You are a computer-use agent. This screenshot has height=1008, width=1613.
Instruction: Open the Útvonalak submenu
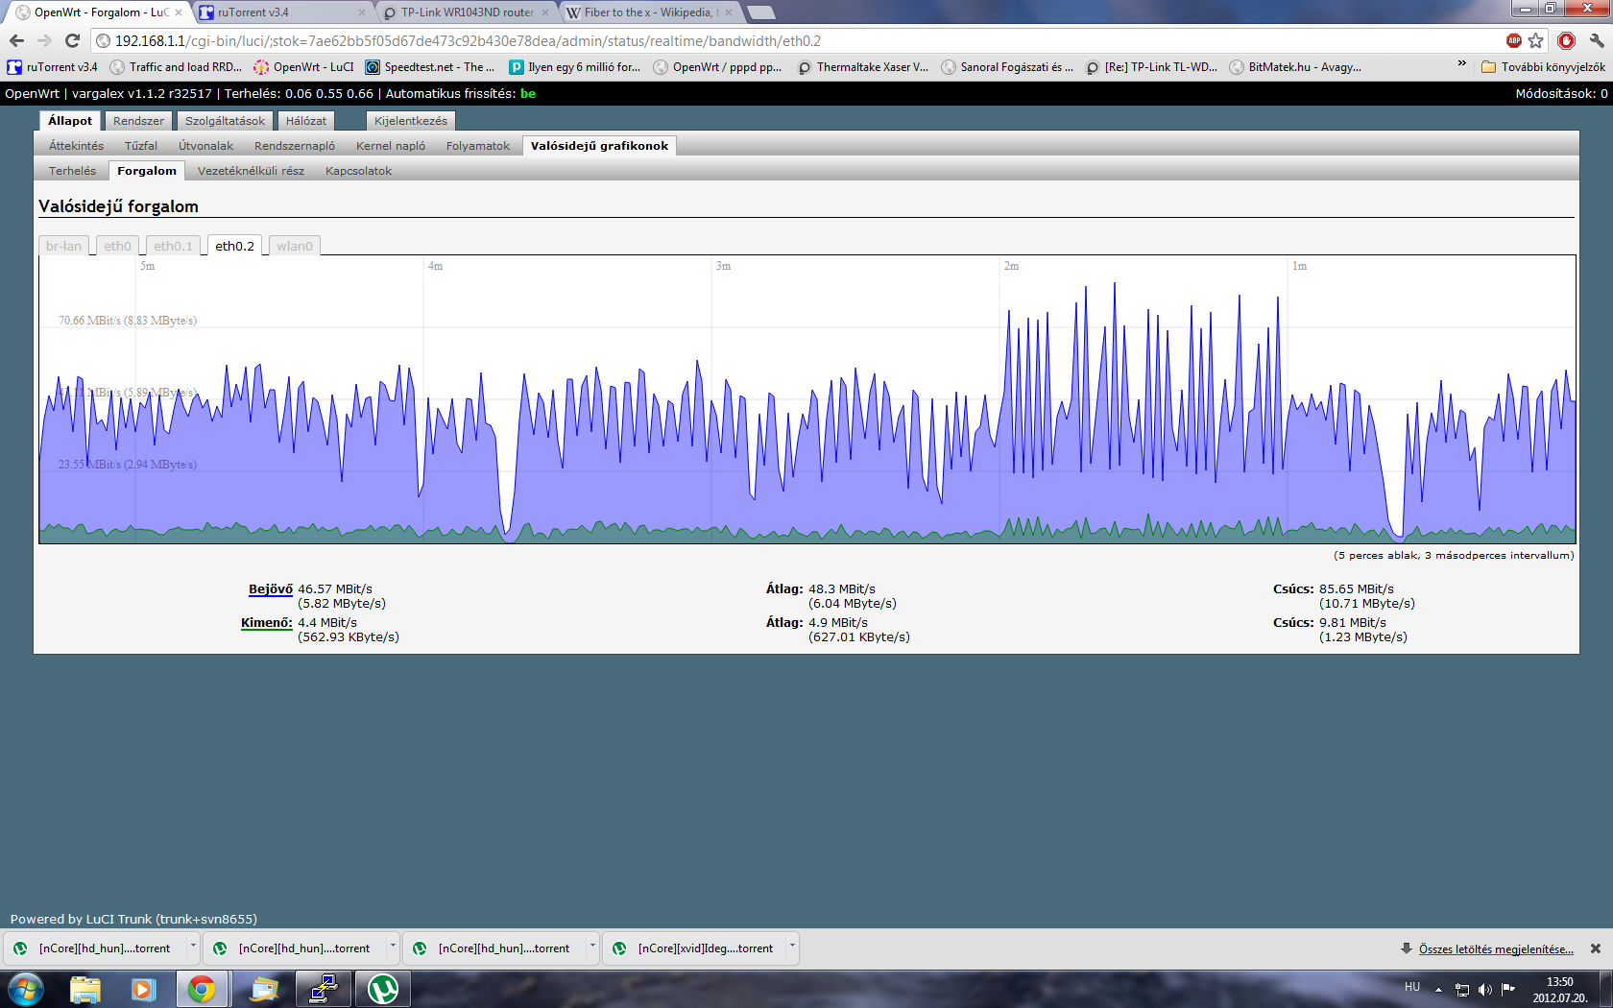206,146
